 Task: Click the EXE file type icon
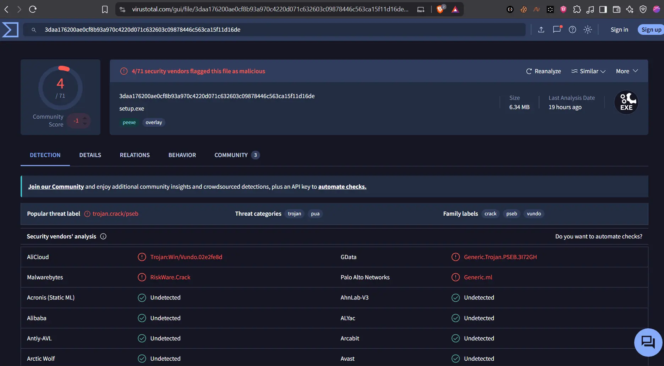pyautogui.click(x=626, y=102)
